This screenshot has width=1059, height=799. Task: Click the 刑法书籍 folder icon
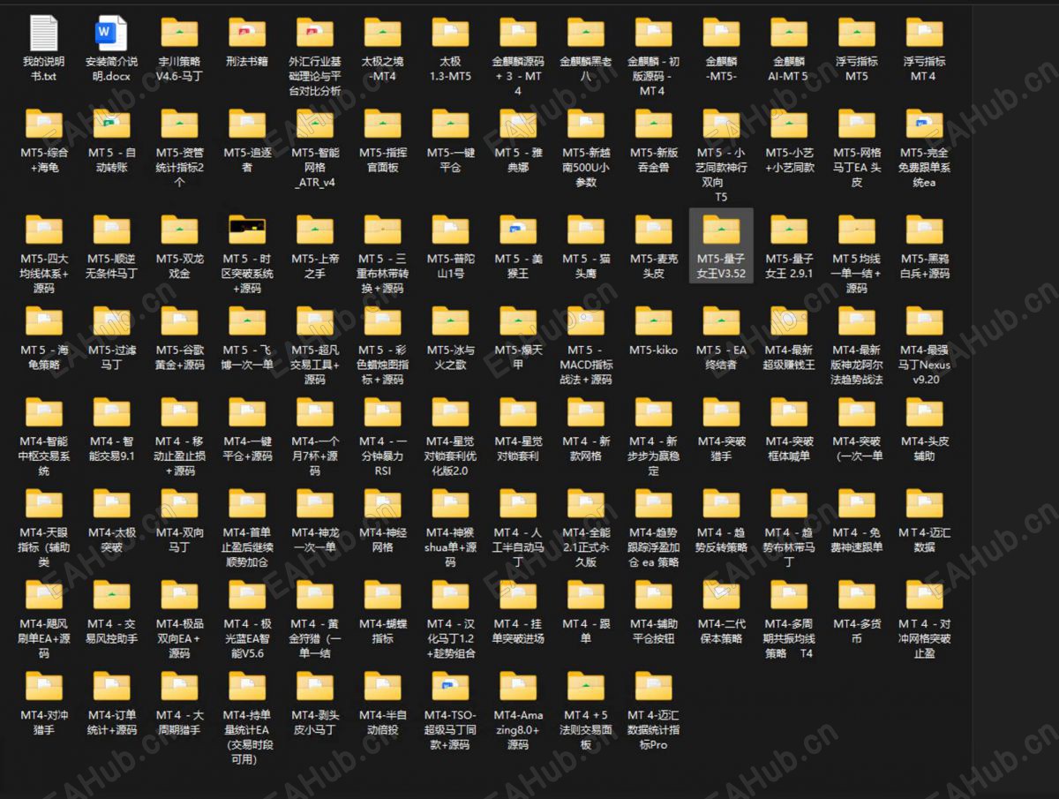coord(247,33)
